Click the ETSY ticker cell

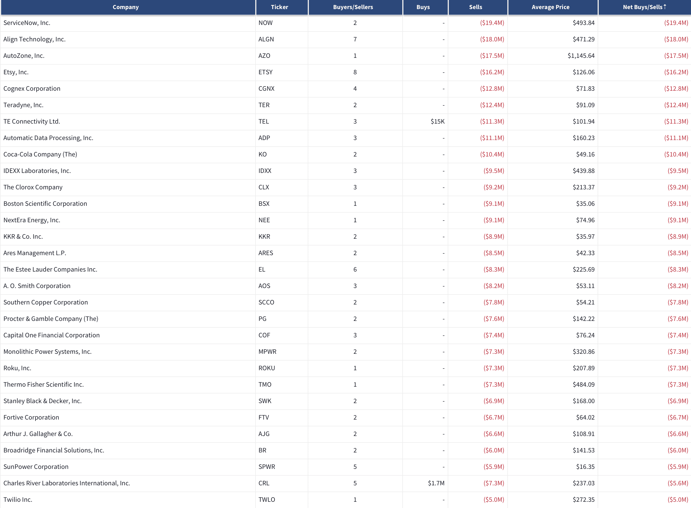[265, 72]
